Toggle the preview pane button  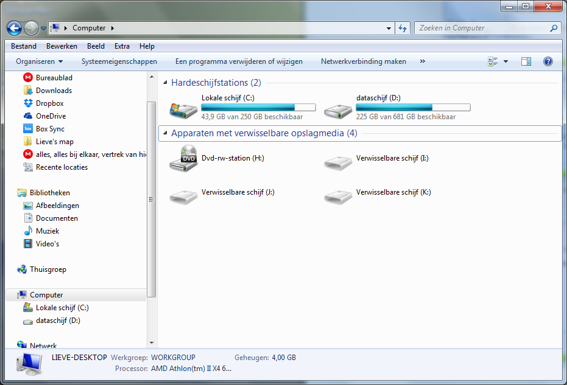coord(526,61)
